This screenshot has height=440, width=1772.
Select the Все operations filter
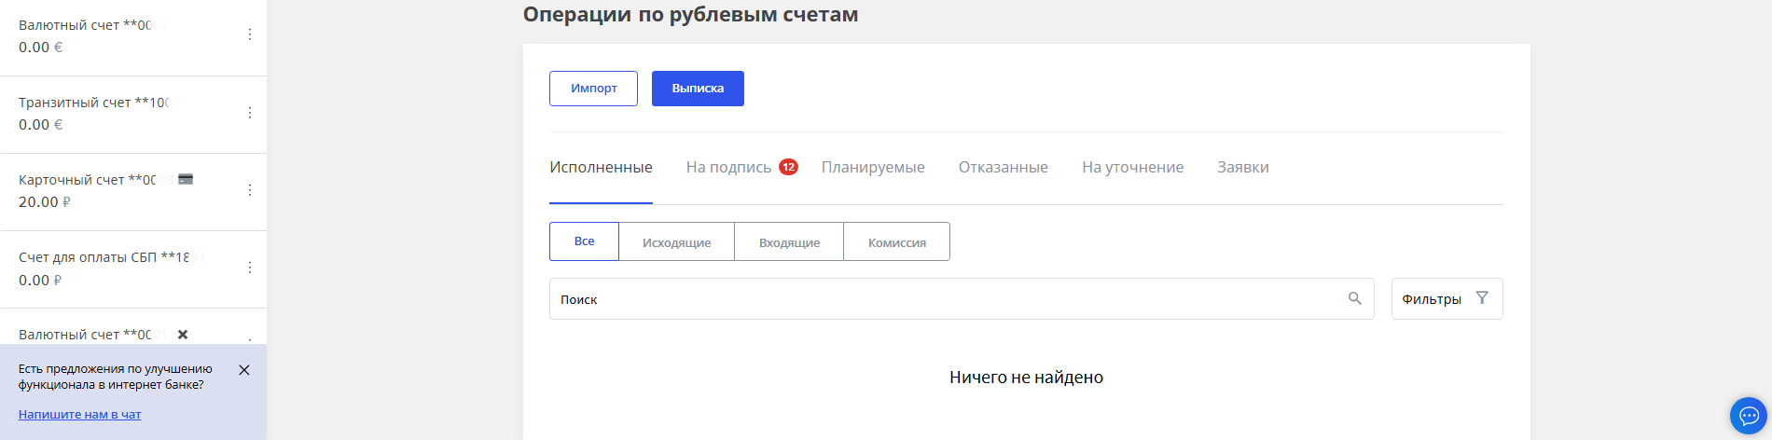pyautogui.click(x=584, y=241)
